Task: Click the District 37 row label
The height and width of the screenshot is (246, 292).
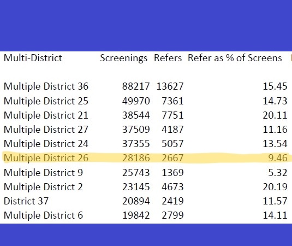Action: pyautogui.click(x=26, y=201)
